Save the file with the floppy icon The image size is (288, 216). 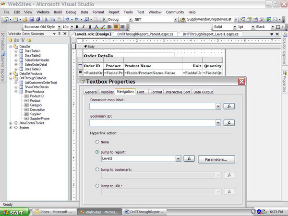click(x=32, y=19)
